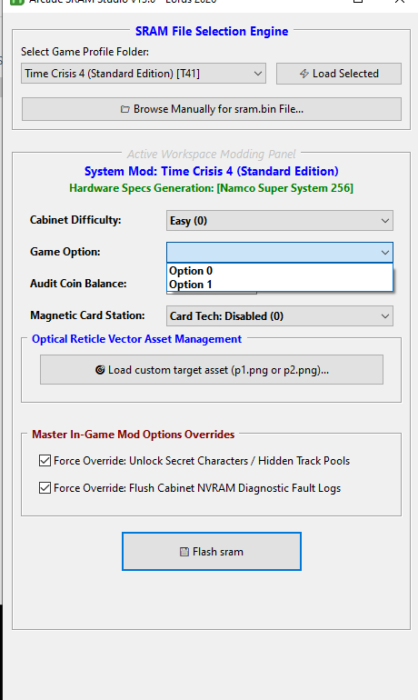This screenshot has width=418, height=700.
Task: Click the lightning icon on Load Selected
Action: pos(304,74)
